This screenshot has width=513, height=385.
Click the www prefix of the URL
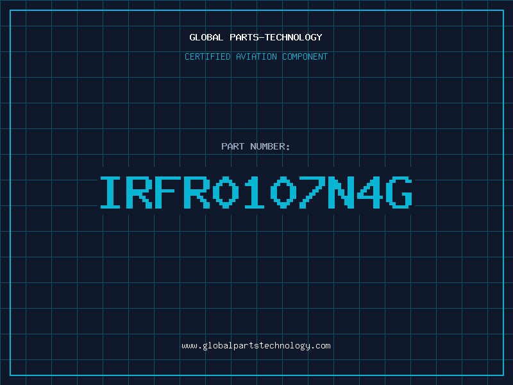click(x=189, y=346)
